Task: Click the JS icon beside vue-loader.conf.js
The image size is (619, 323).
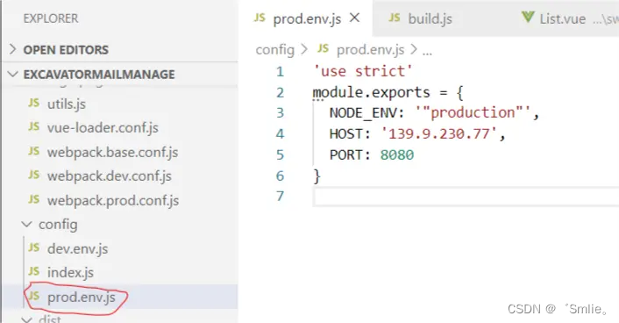Action: coord(34,127)
